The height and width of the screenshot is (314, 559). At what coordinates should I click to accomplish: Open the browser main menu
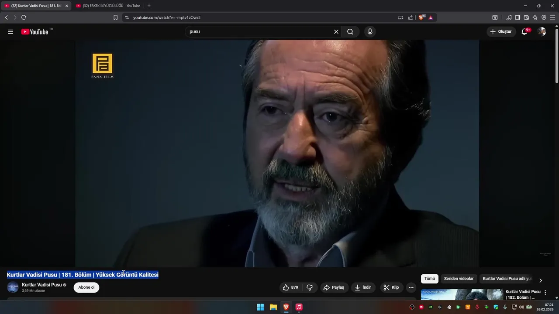point(553,17)
